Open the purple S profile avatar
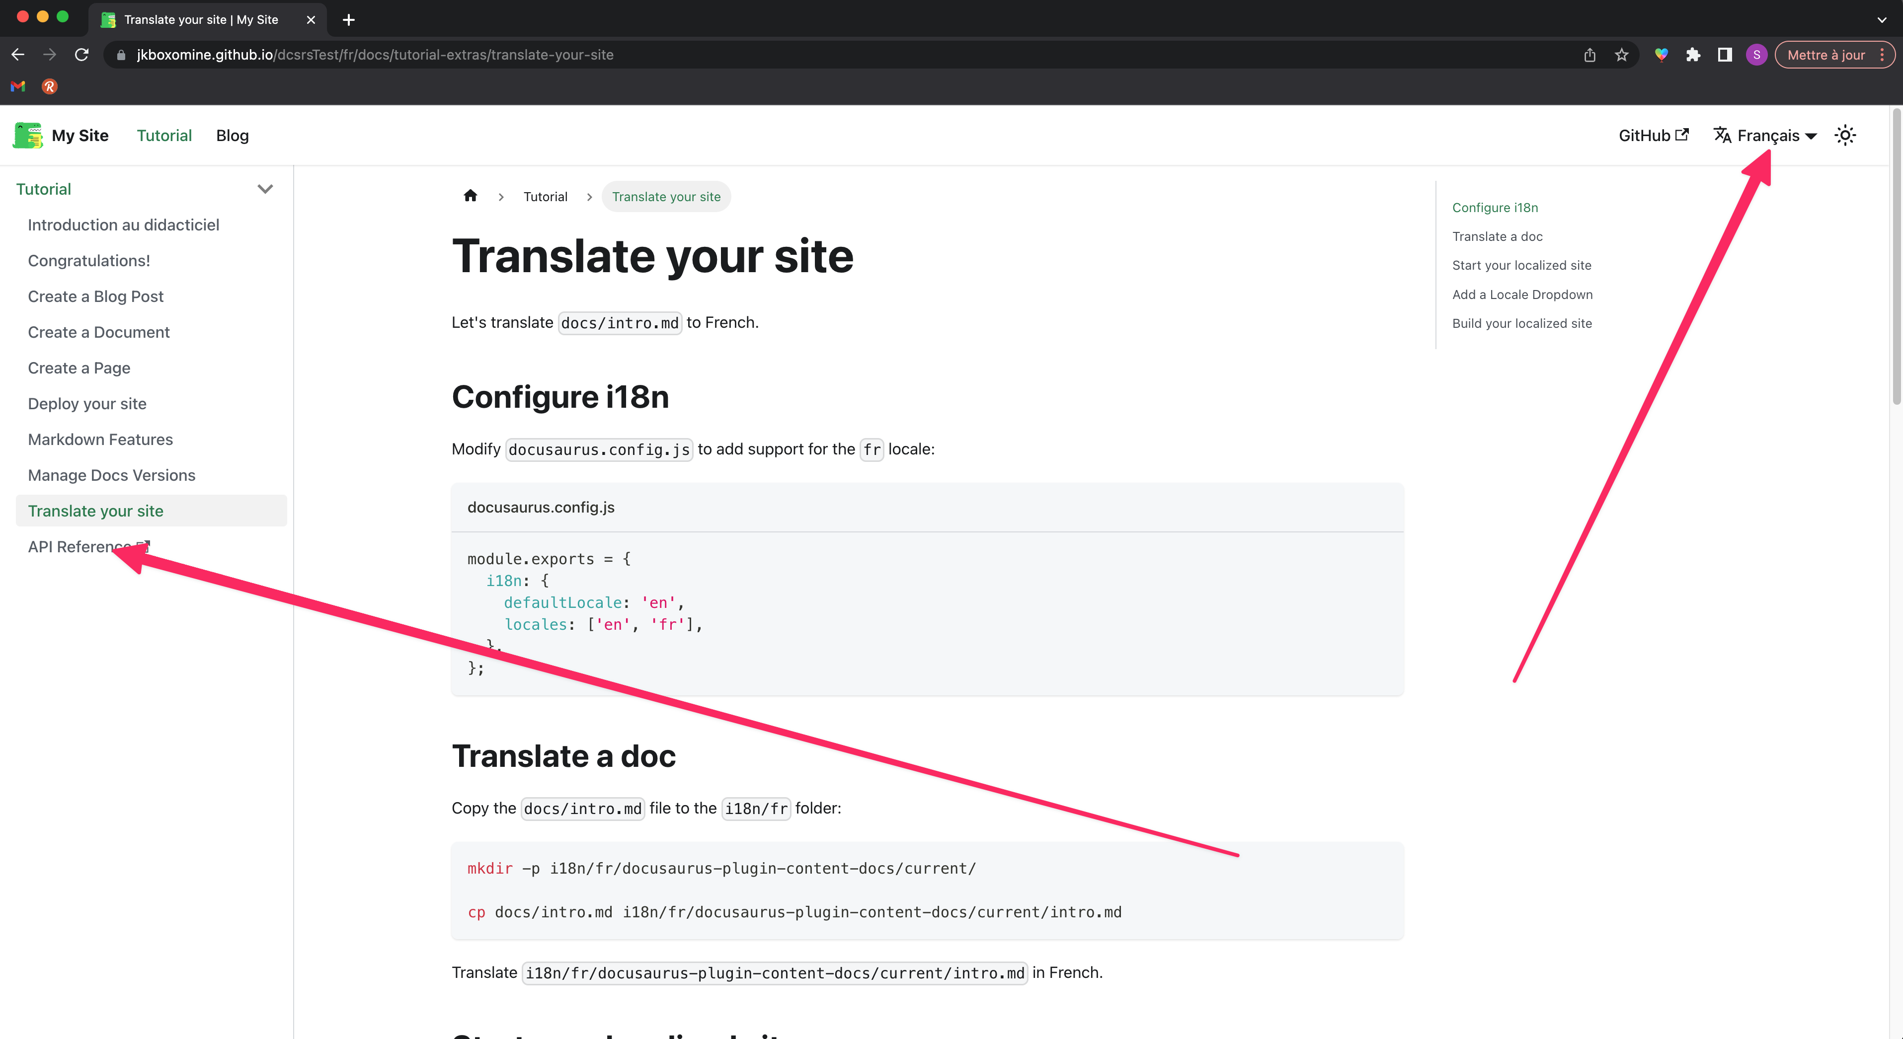This screenshot has width=1903, height=1039. pyautogui.click(x=1757, y=55)
